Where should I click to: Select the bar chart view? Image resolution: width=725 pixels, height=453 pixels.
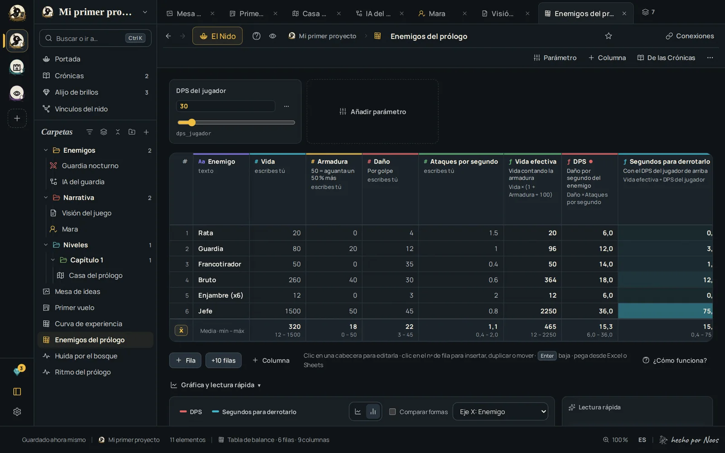point(373,412)
